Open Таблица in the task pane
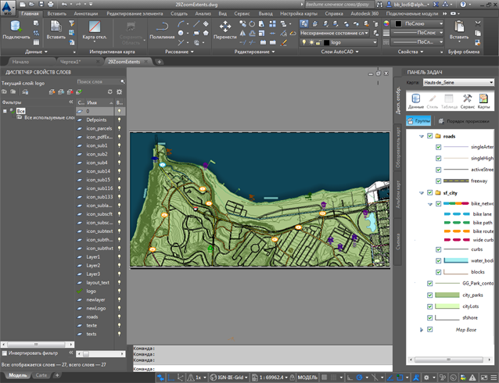Viewport: 499px width, 383px height. 449,100
